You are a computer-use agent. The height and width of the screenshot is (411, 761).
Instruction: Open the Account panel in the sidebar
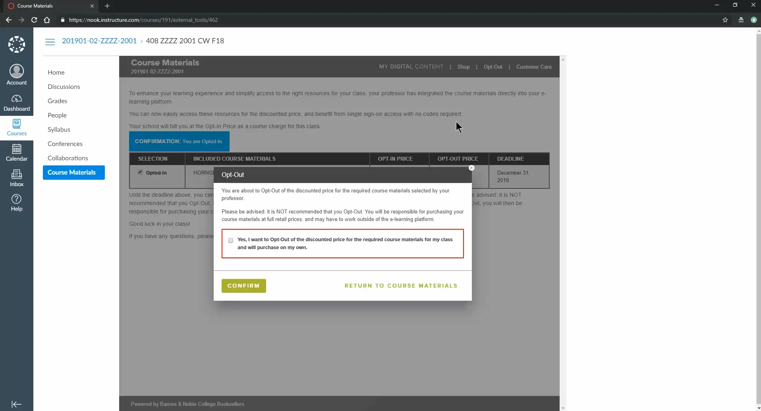[16, 74]
